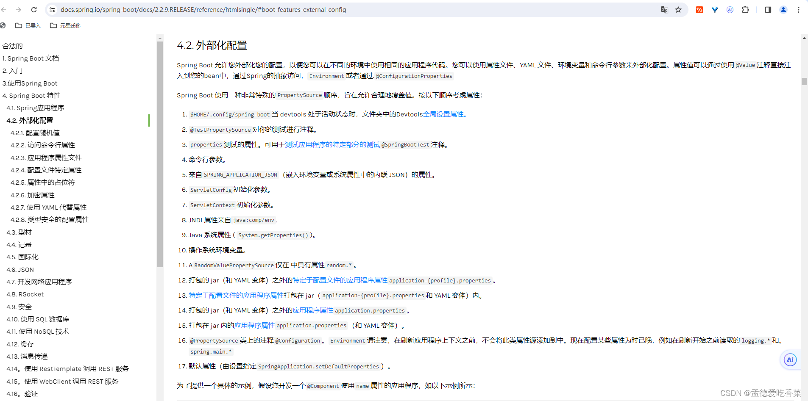The width and height of the screenshot is (808, 401).
Task: Follow the 全局设置属性 link
Action: pos(445,114)
